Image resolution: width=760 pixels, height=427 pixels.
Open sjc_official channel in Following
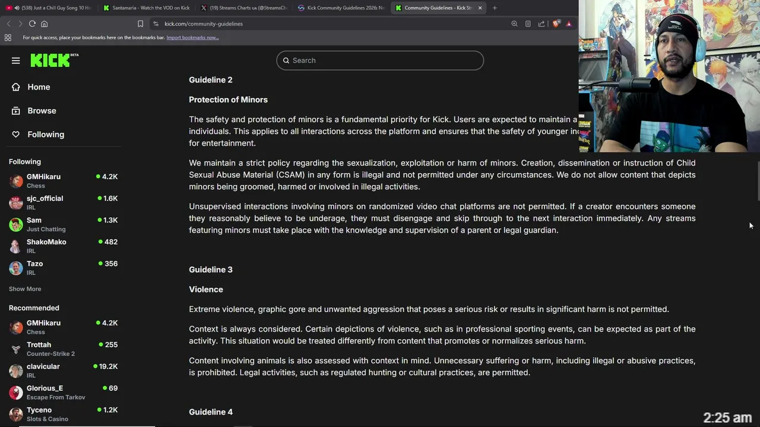coord(64,203)
